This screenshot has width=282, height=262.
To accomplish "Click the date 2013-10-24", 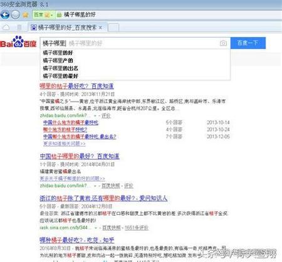I will [218, 130].
